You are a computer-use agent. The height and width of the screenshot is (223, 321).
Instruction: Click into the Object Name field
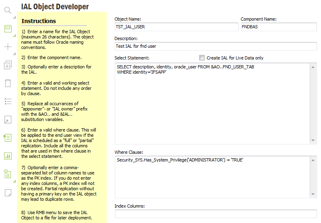coord(176,27)
